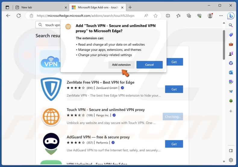
Task: View site information lock icon
Action: pyautogui.click(x=31, y=16)
